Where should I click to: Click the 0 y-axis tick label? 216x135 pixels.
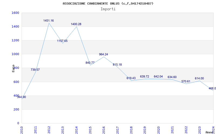coord(18,123)
